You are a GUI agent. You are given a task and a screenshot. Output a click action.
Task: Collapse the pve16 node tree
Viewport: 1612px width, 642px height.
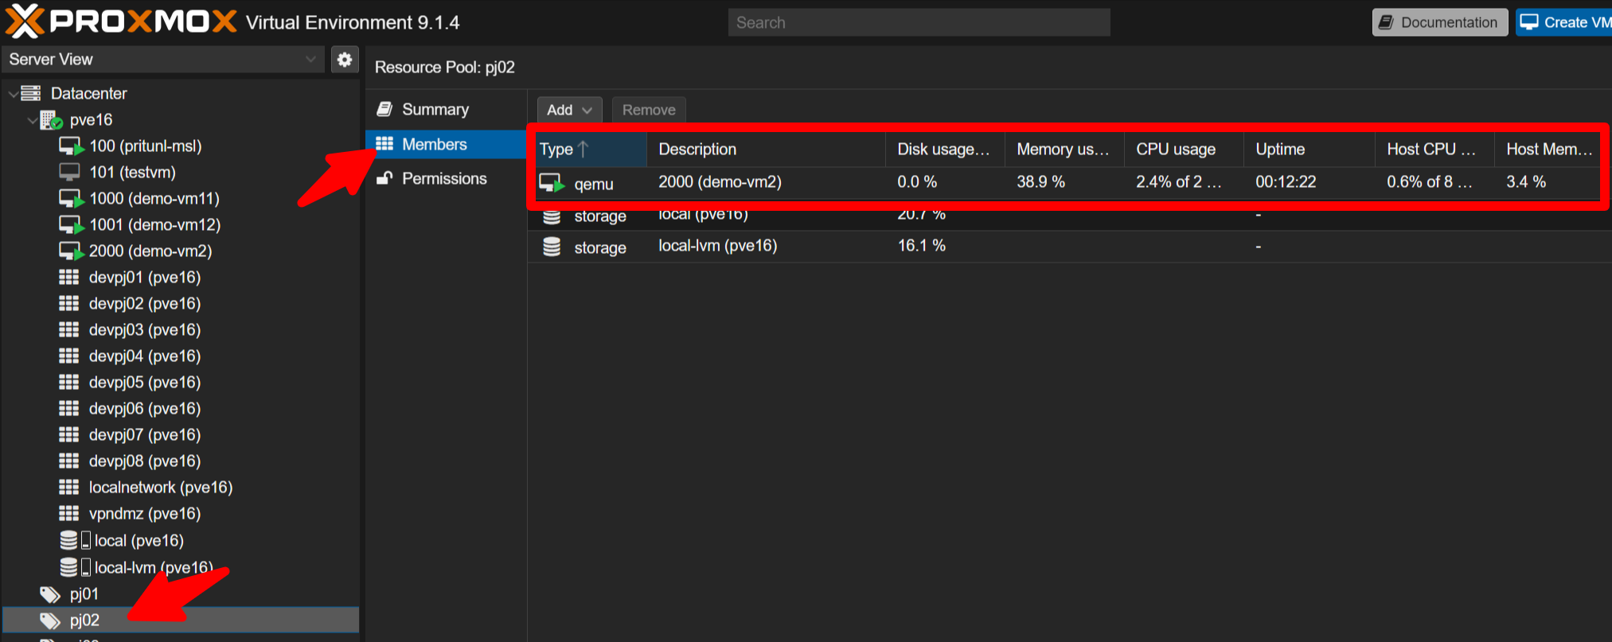coord(32,120)
